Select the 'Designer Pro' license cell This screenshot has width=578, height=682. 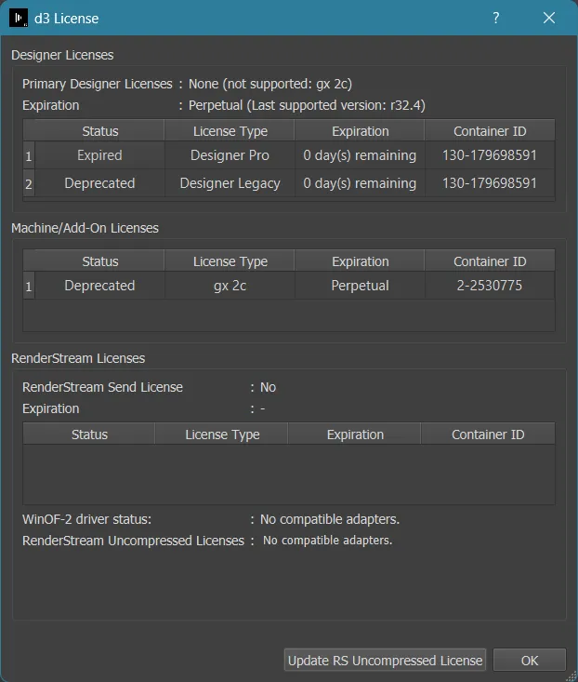pos(230,155)
